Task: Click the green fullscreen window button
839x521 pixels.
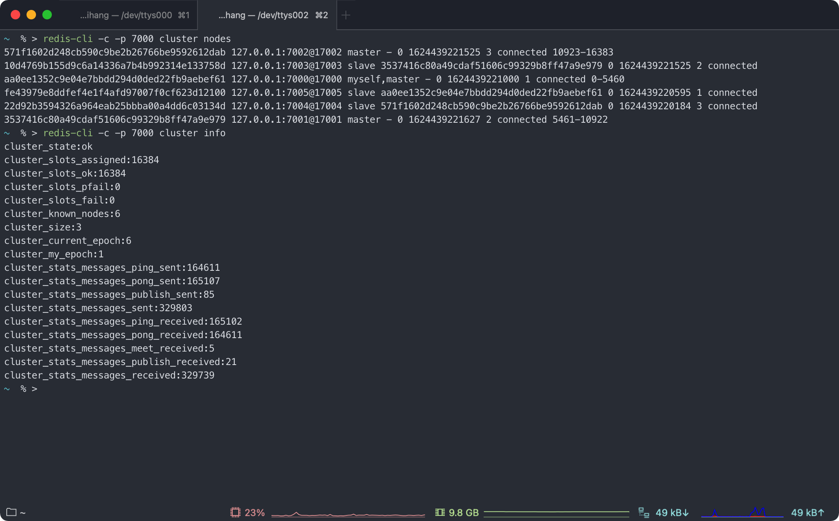Action: (x=47, y=15)
